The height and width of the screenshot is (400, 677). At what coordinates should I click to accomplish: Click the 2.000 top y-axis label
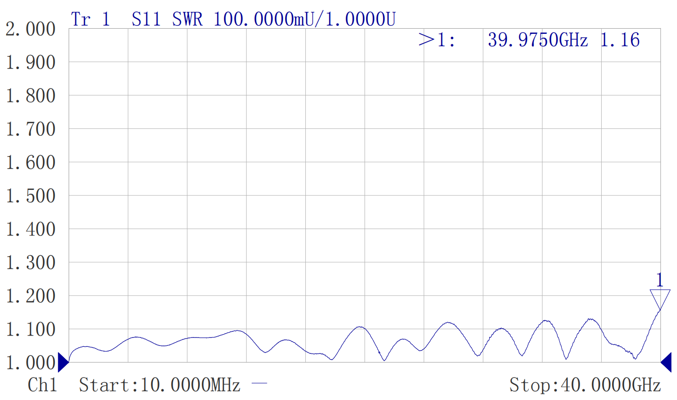click(x=31, y=29)
